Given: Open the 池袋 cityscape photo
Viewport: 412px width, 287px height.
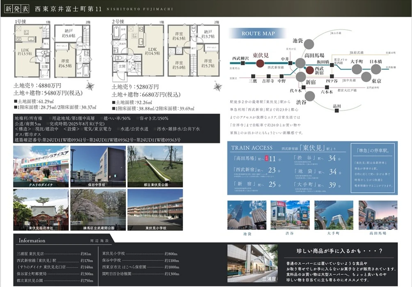Looking at the screenshot, I should point(247,215).
